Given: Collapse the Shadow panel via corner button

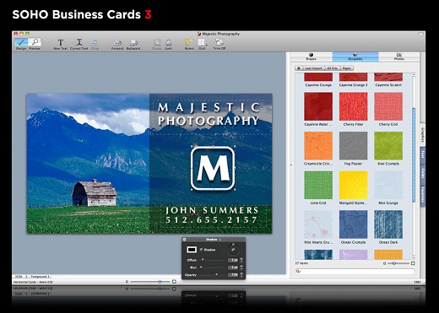Looking at the screenshot, I should [184, 240].
